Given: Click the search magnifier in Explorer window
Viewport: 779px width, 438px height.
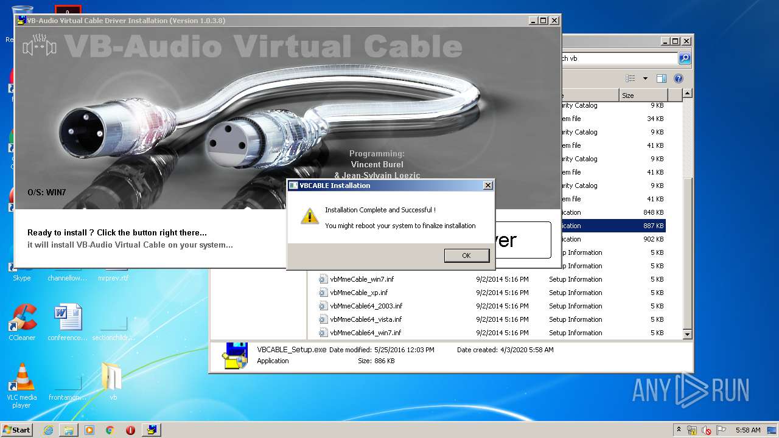Looking at the screenshot, I should point(685,58).
